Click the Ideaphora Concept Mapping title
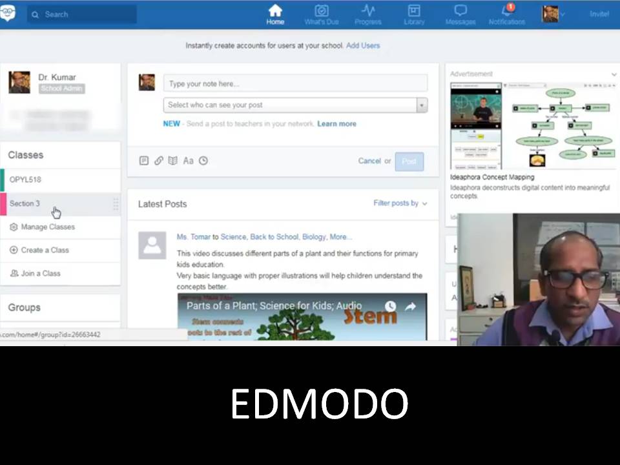Viewport: 620px width, 465px height. 492,177
